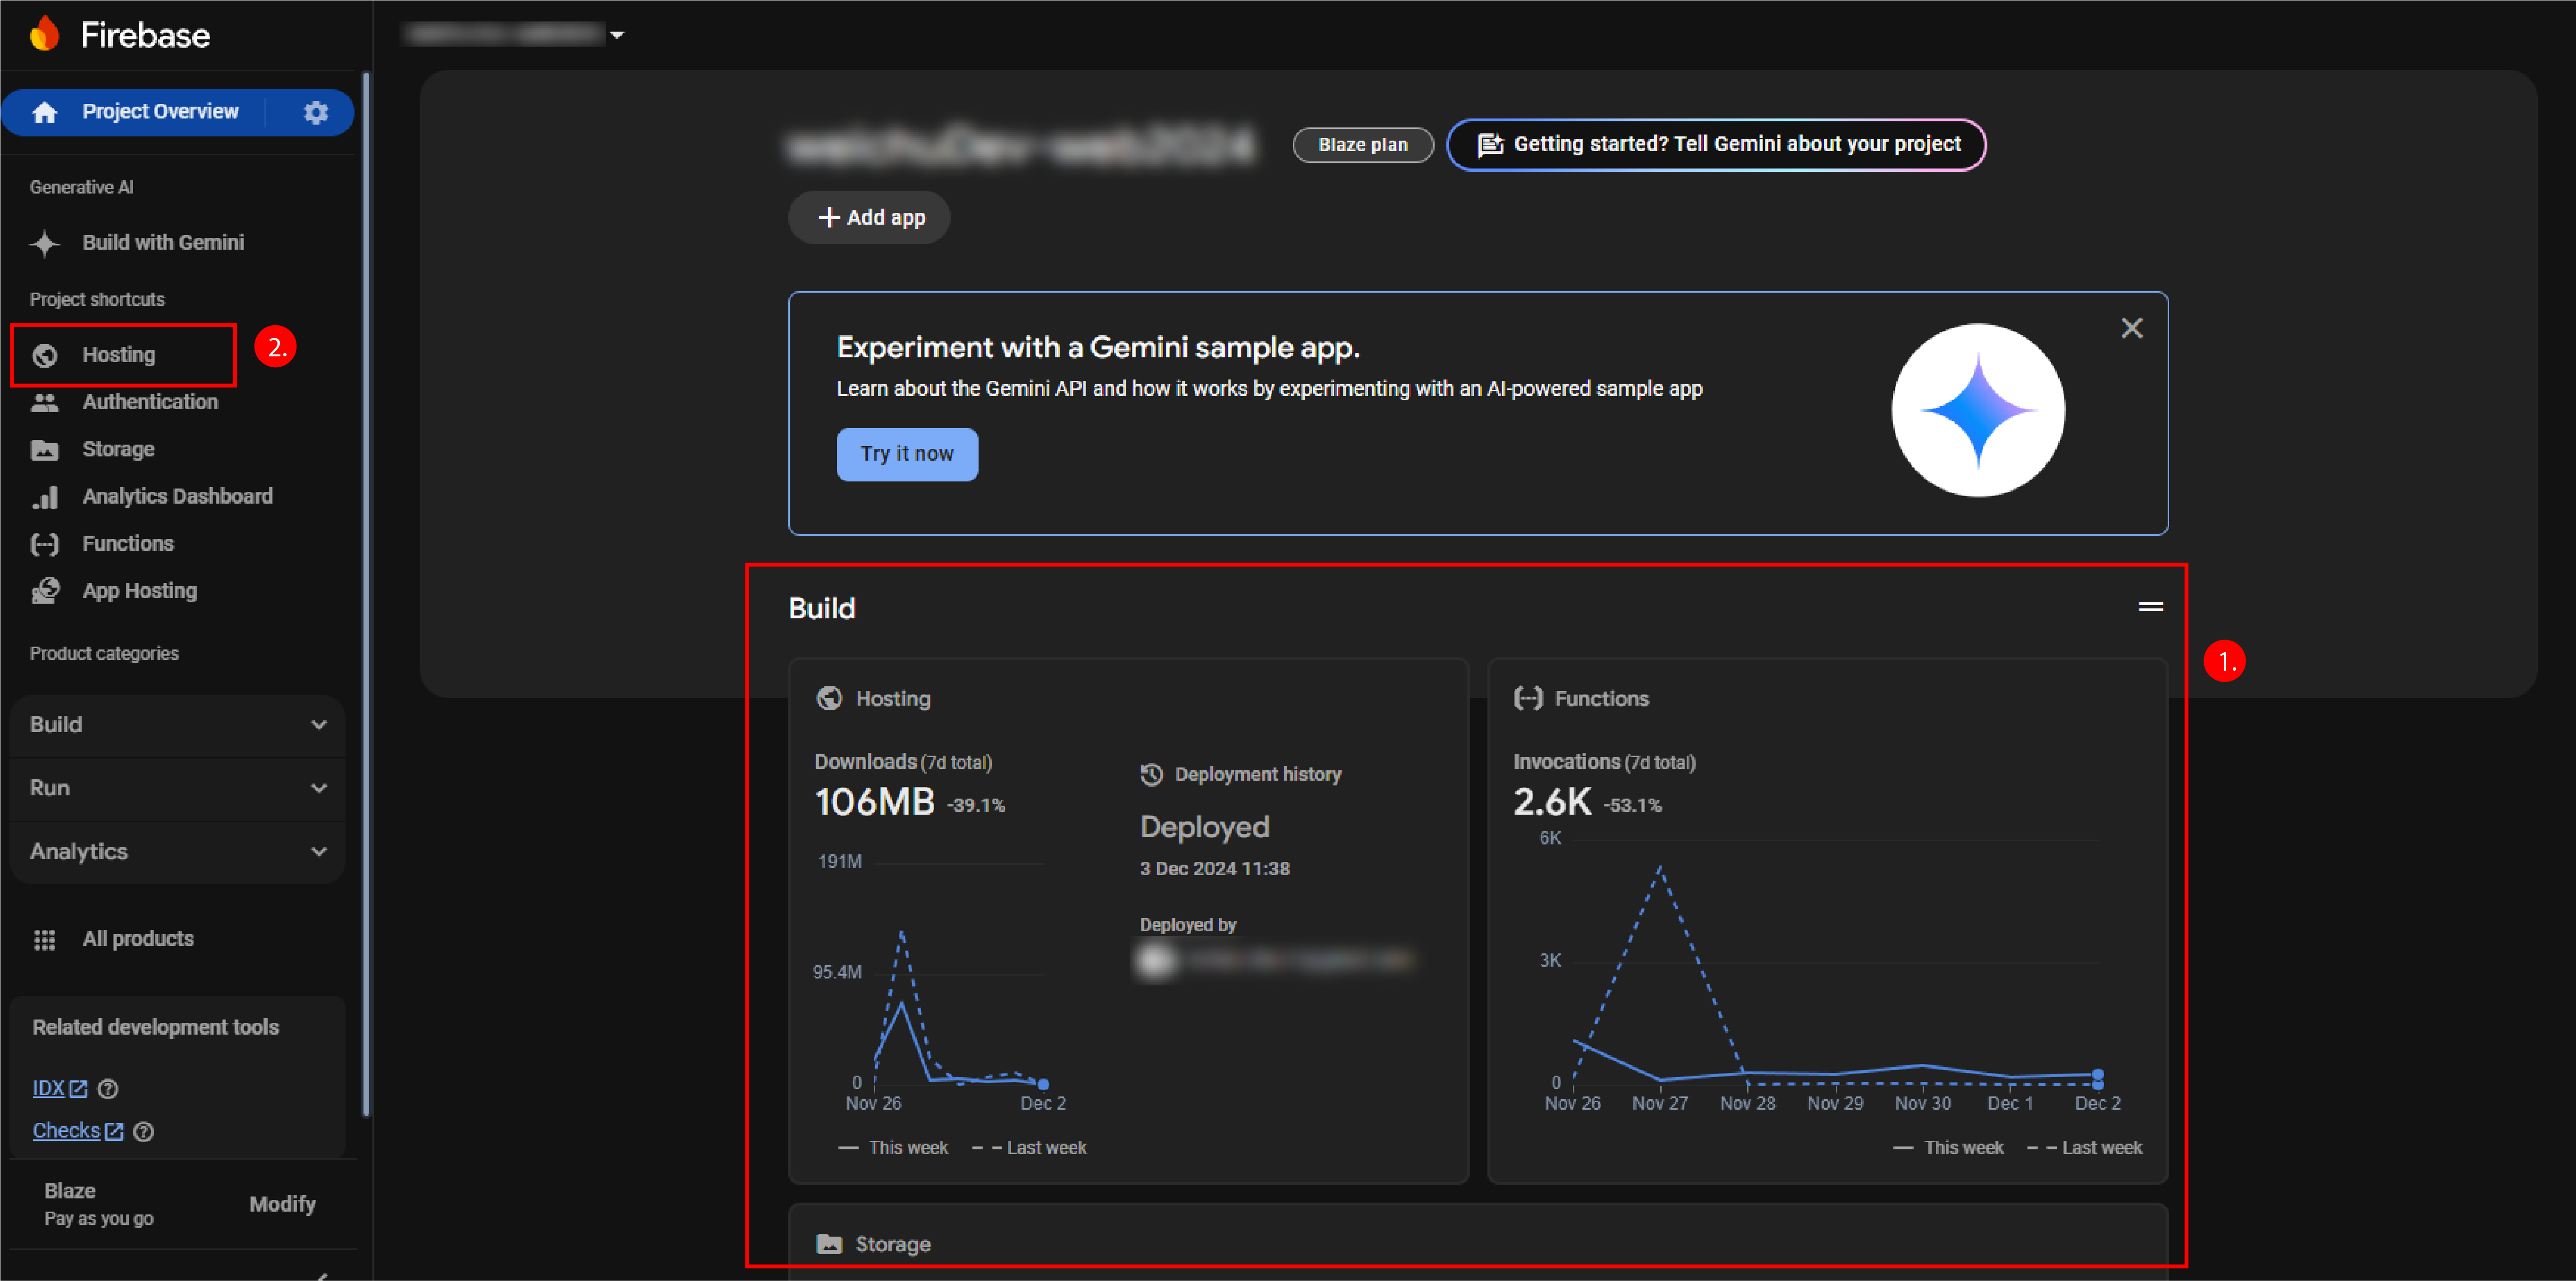This screenshot has height=1281, width=2576.
Task: Click Last week legend in Functions chart
Action: (2084, 1148)
